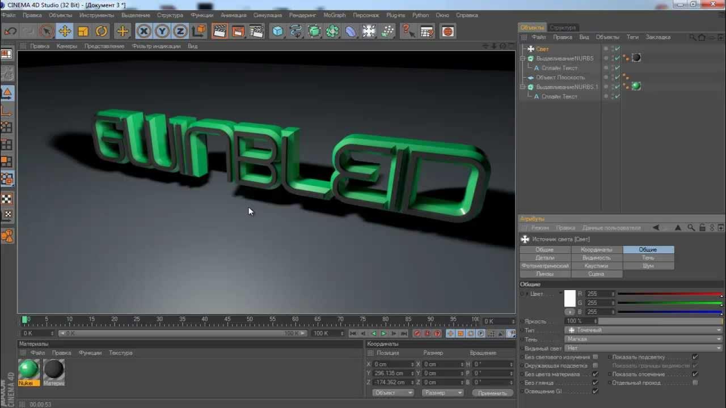Screen dimensions: 726x408
Task: Open the array modeling objects icon
Action: tap(332, 32)
